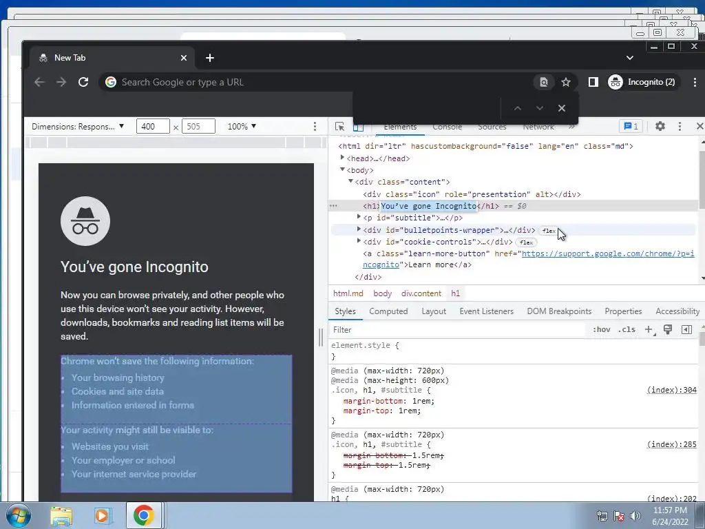705x529 pixels.
Task: Open source link (index):304
Action: pyautogui.click(x=672, y=390)
